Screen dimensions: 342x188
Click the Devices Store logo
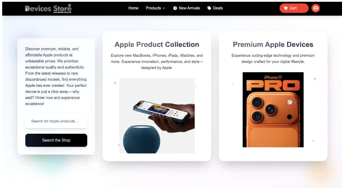coord(48,8)
